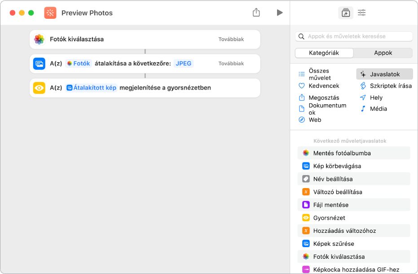The image size is (418, 274).
Task: Click the Share icon in the toolbar
Action: coord(256,13)
